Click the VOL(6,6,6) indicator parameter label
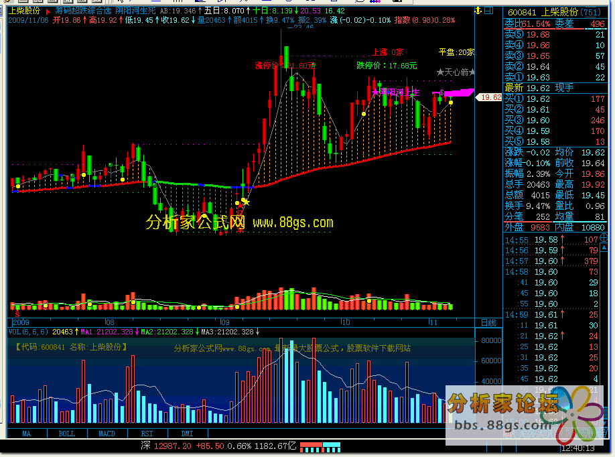615x457 pixels. [28, 332]
